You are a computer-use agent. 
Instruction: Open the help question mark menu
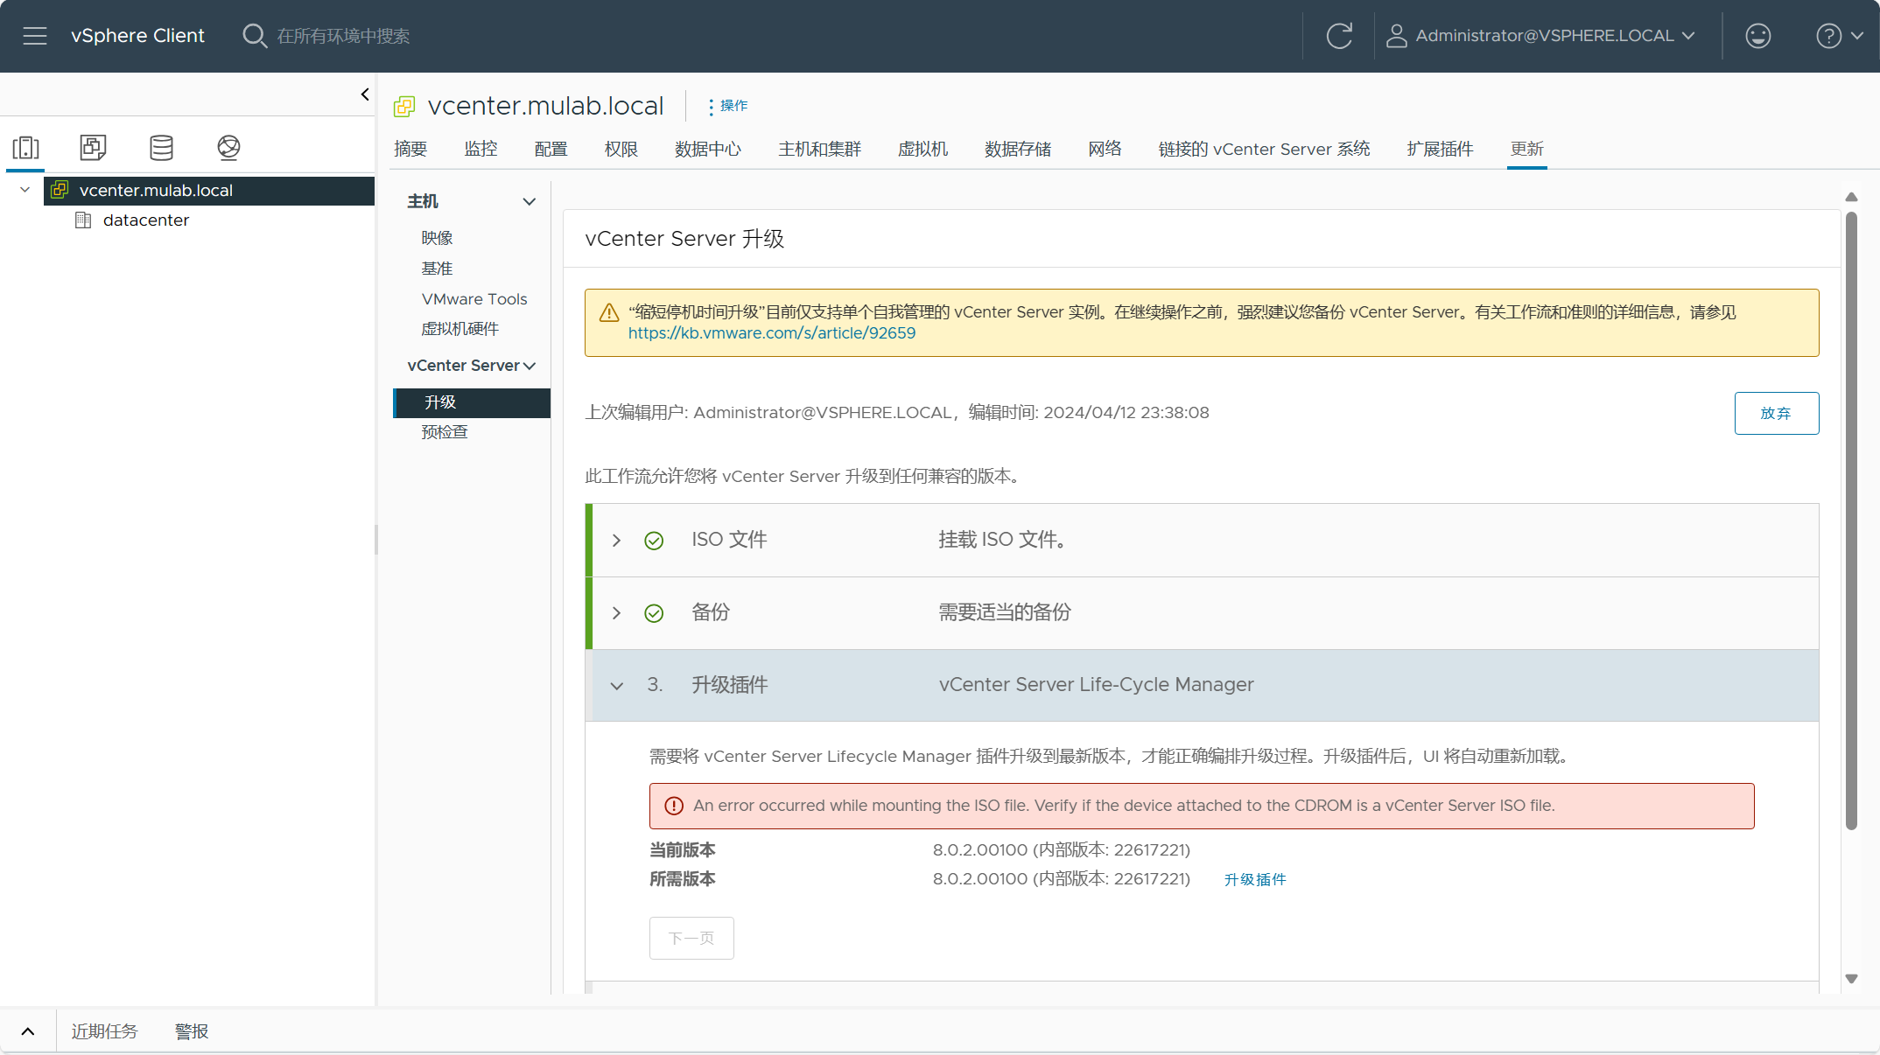pos(1839,36)
